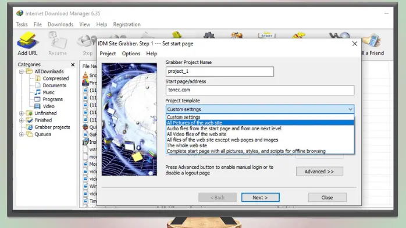Open the Site Grabber Options menu

[131, 54]
